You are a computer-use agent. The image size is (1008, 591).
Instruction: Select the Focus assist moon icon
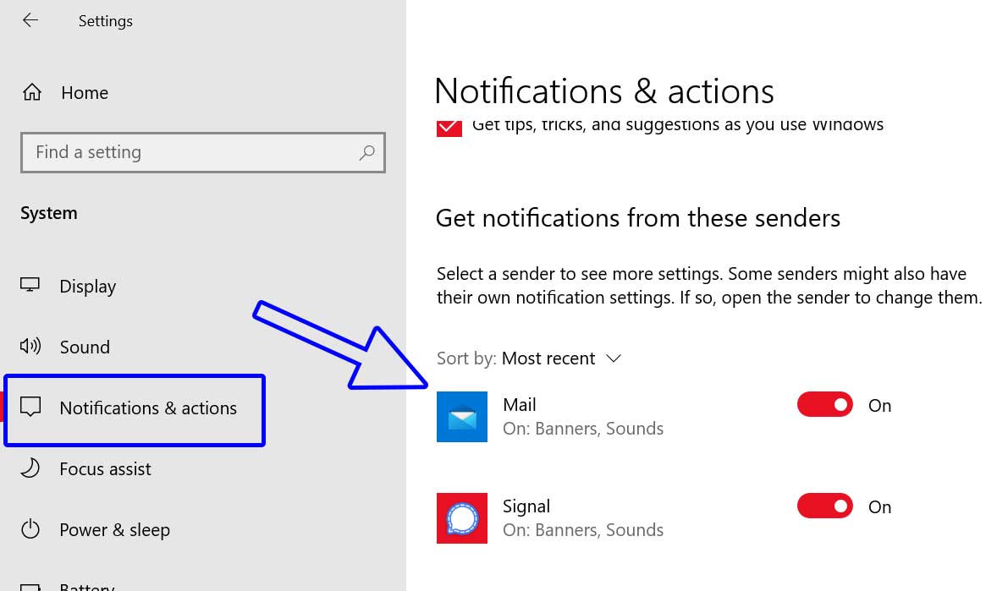pos(30,468)
